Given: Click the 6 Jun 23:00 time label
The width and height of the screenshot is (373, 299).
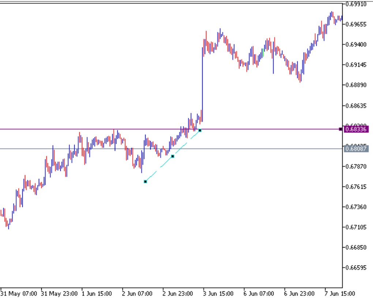Looking at the screenshot, I should (299, 294).
